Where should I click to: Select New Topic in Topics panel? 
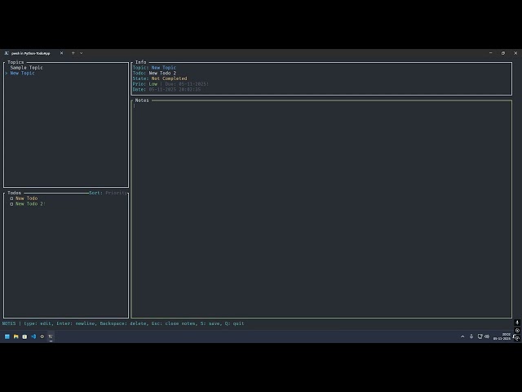pos(22,73)
